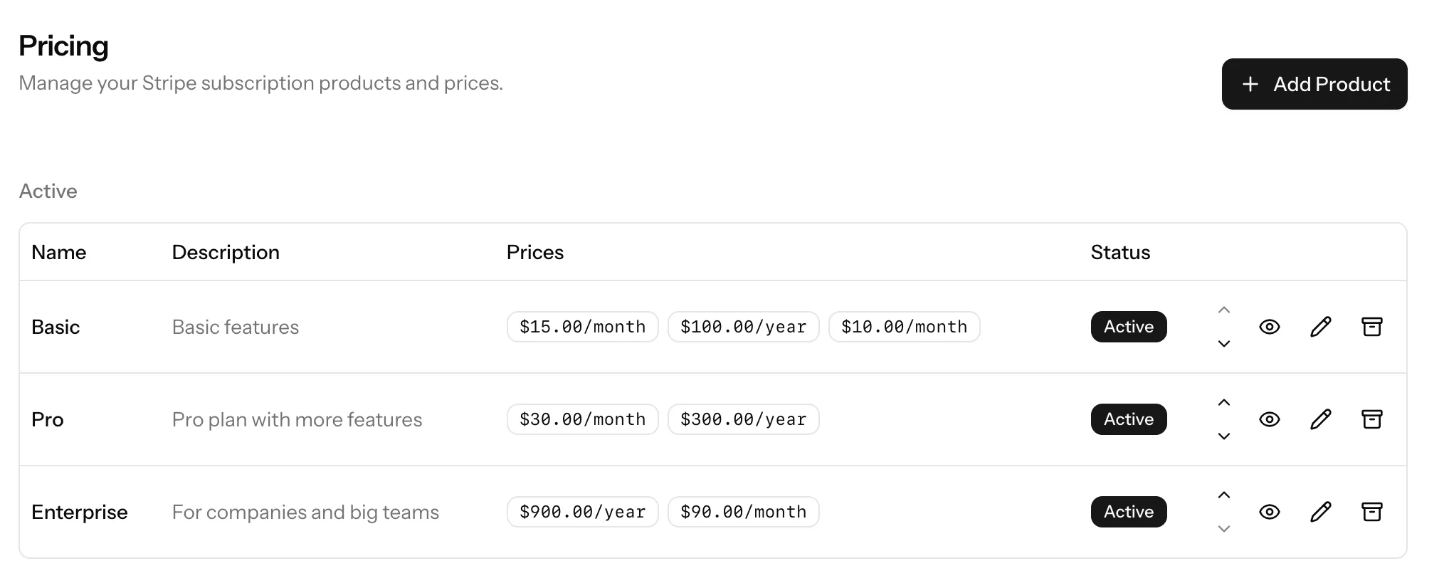The height and width of the screenshot is (588, 1449).
Task: Click the Active status badge for Basic
Action: point(1128,327)
